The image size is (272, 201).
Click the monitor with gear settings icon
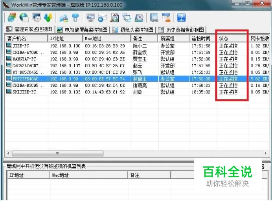click(x=36, y=18)
